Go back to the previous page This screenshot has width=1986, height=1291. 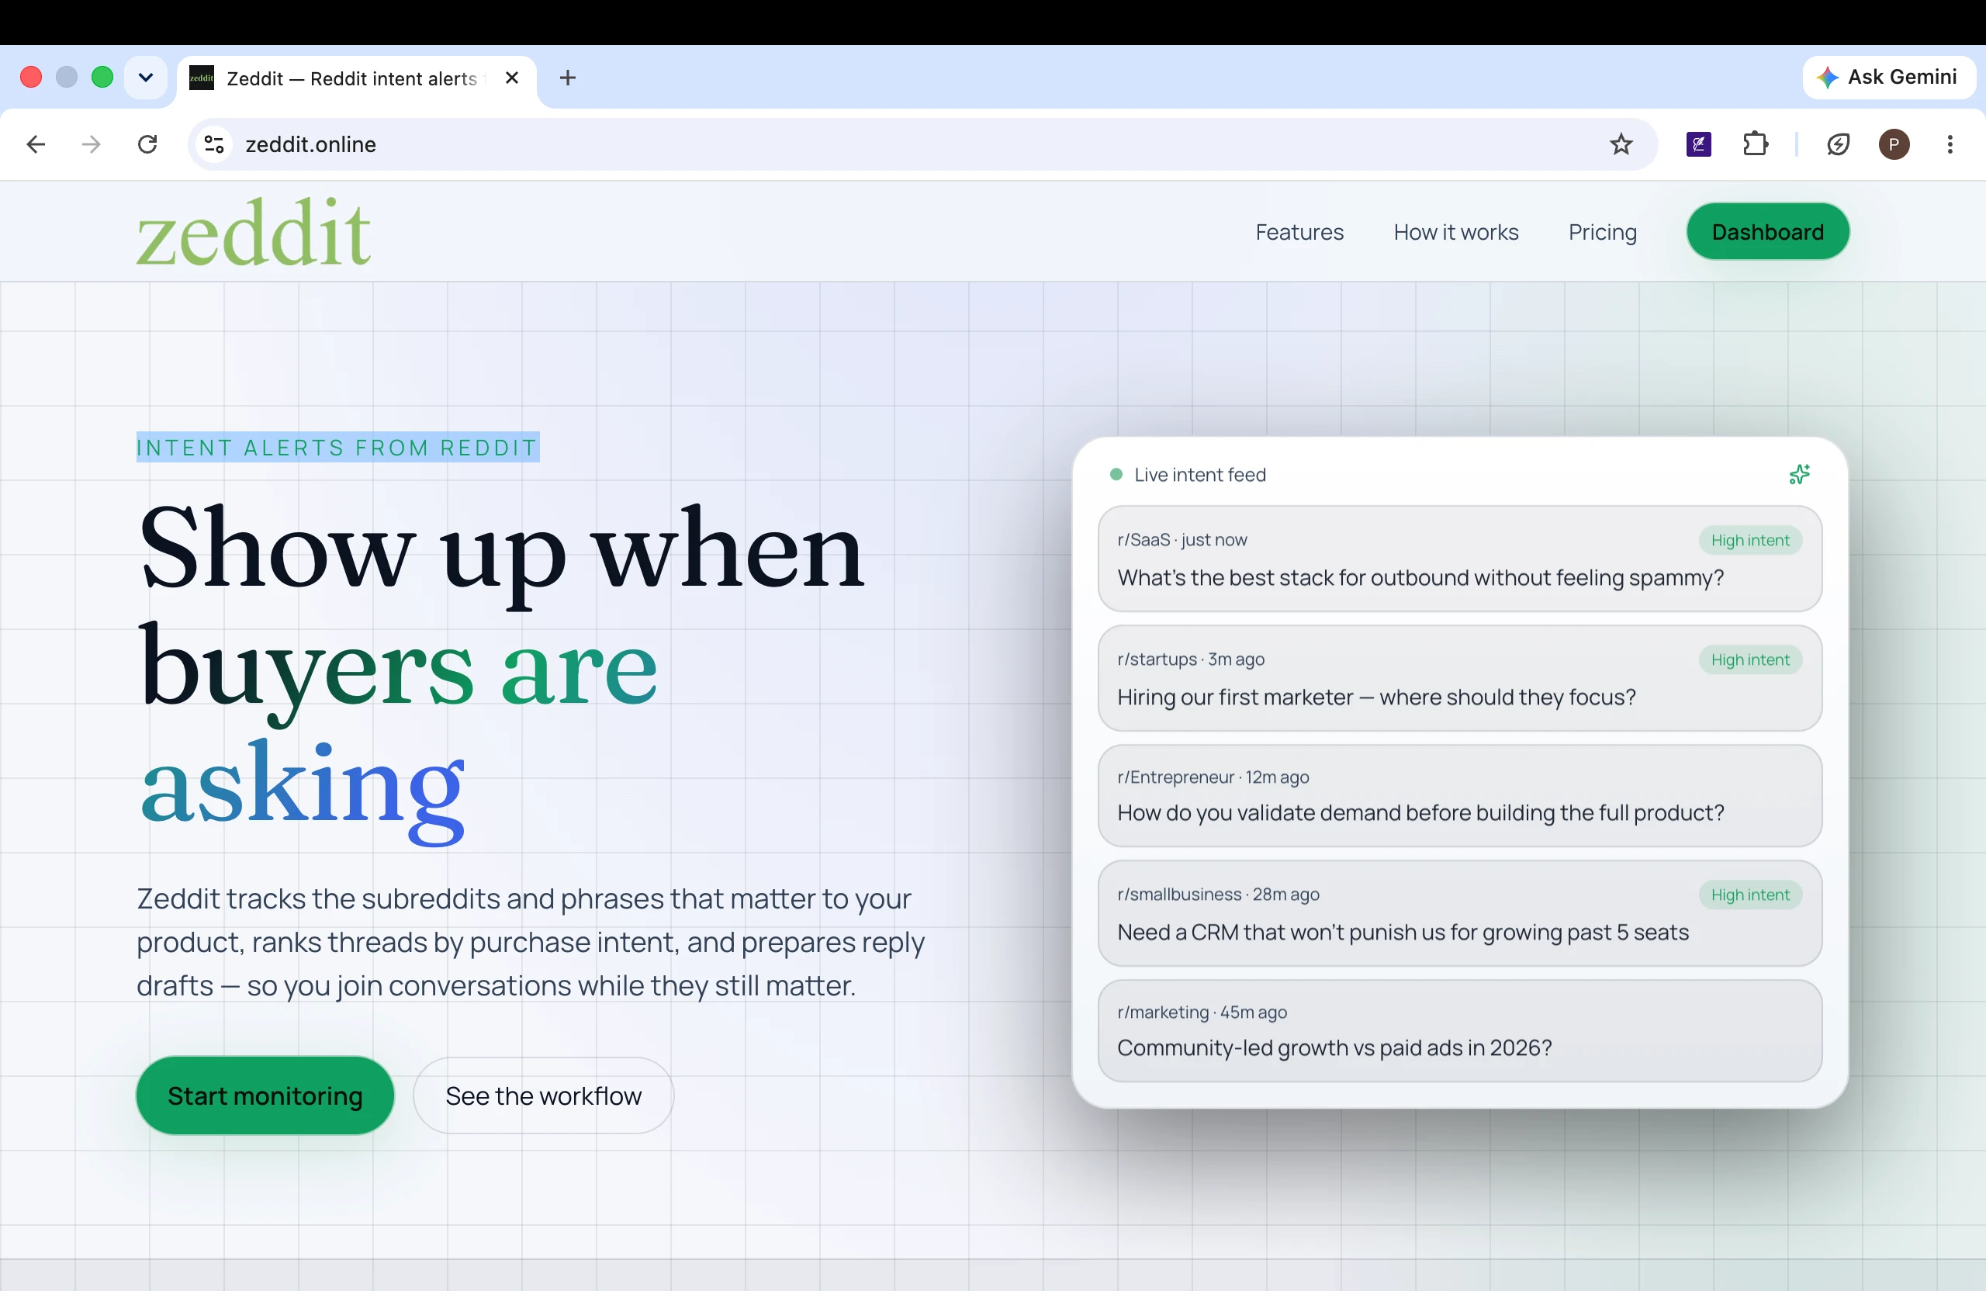click(36, 144)
